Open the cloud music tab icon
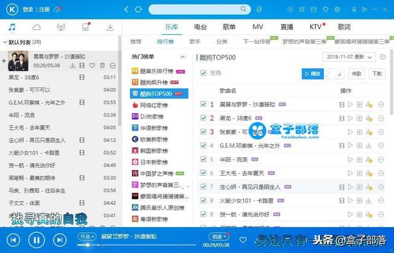Viewport: 394px width, 253px height. point(36,27)
